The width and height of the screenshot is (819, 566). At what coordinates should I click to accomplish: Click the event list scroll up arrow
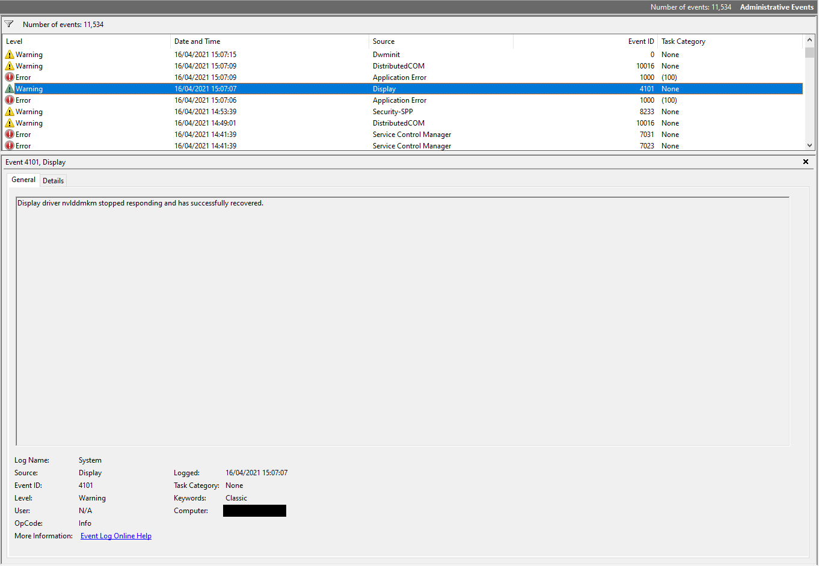coord(809,41)
